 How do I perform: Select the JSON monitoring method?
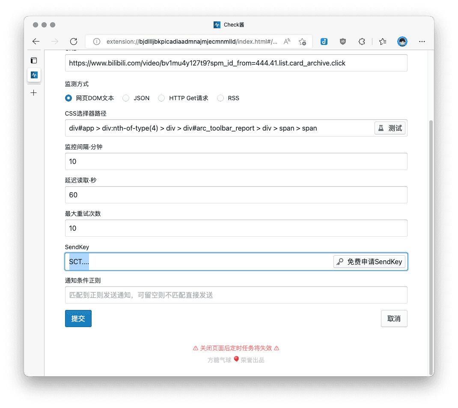126,98
